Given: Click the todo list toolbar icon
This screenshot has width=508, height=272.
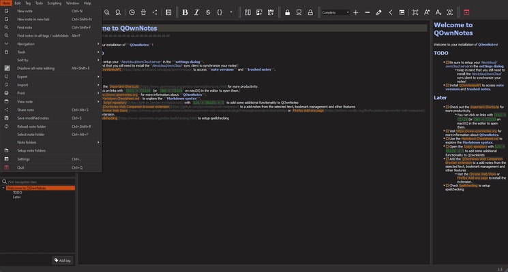Looking at the screenshot, I should [168, 12].
